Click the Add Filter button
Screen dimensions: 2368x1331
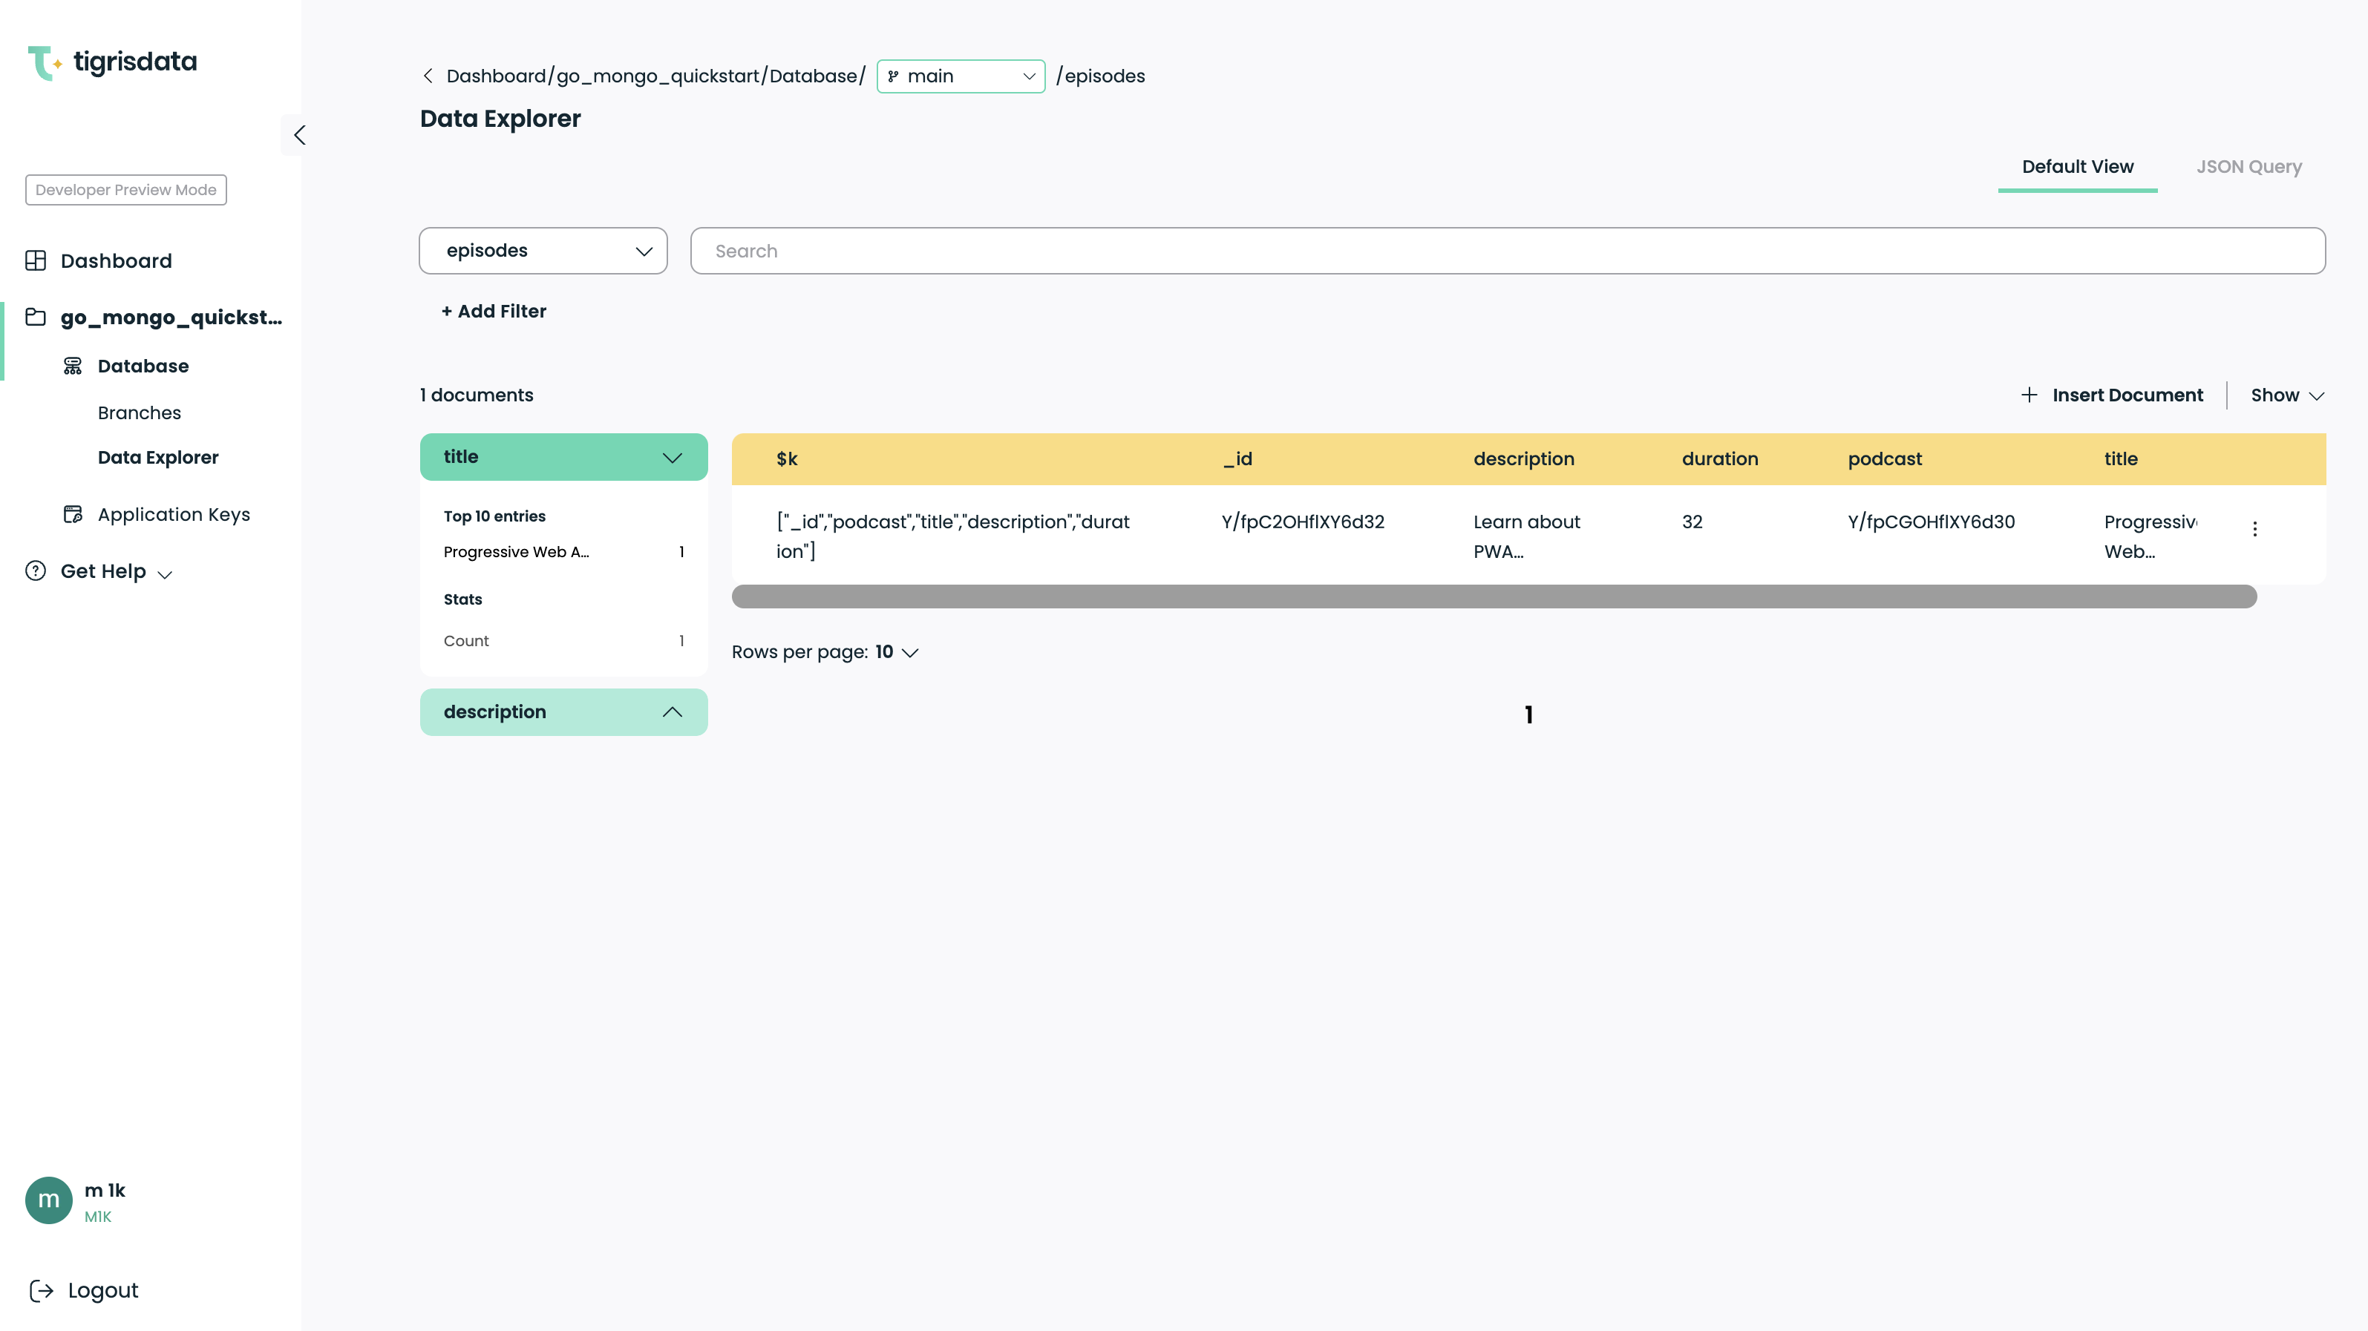(494, 312)
